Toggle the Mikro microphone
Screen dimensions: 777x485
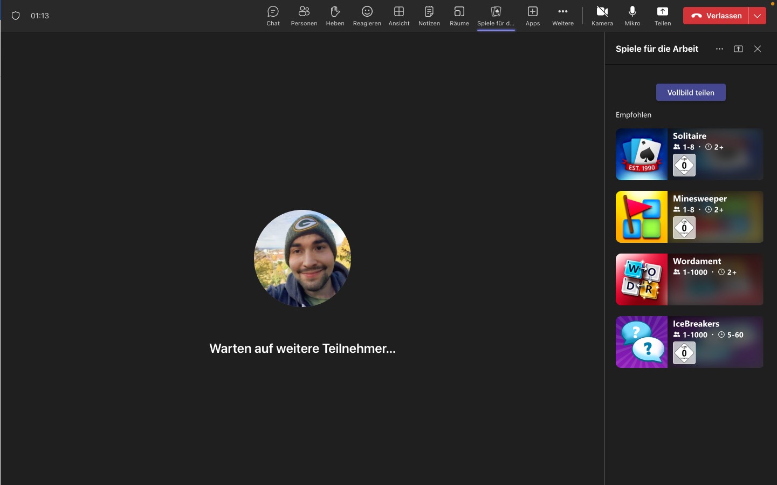click(x=632, y=16)
